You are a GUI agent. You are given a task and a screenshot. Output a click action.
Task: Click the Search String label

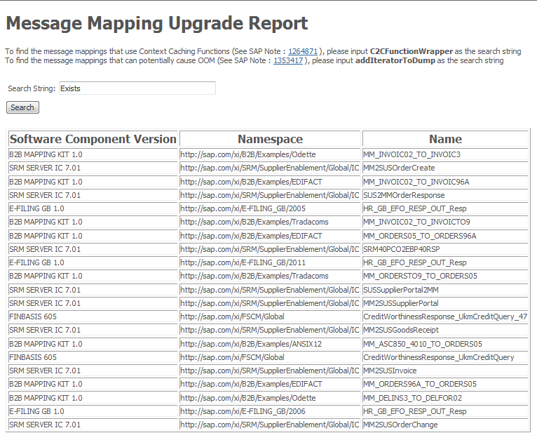pos(32,88)
